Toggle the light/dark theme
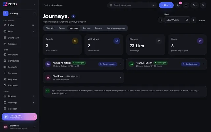211x132 pixels. pyautogui.click(x=203, y=5)
